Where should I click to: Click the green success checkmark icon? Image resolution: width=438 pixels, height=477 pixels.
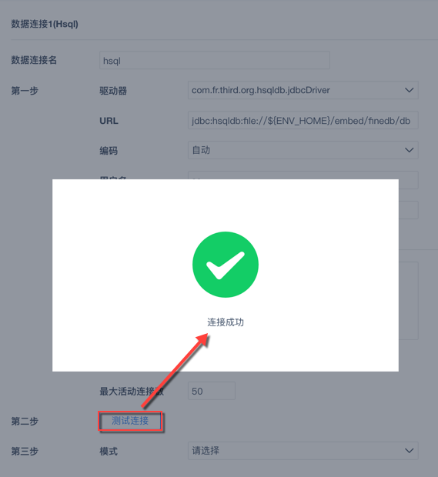(226, 265)
